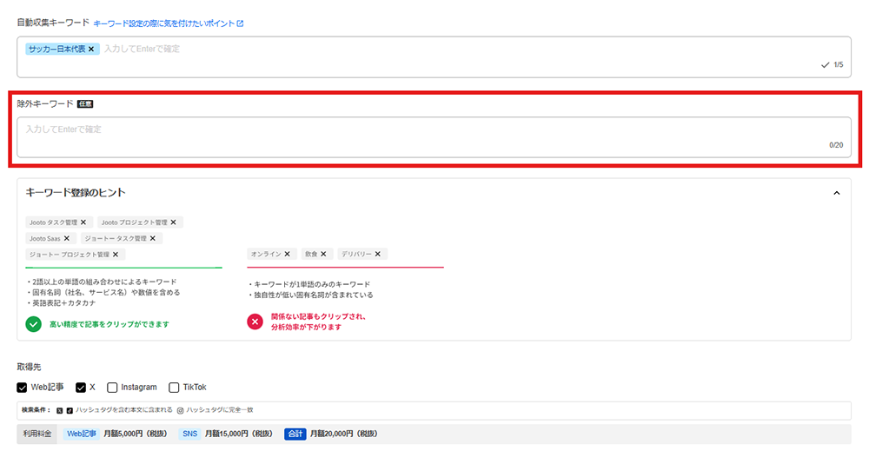Image resolution: width=869 pixels, height=451 pixels.
Task: Remove the 飲食 tag
Action: pyautogui.click(x=323, y=254)
